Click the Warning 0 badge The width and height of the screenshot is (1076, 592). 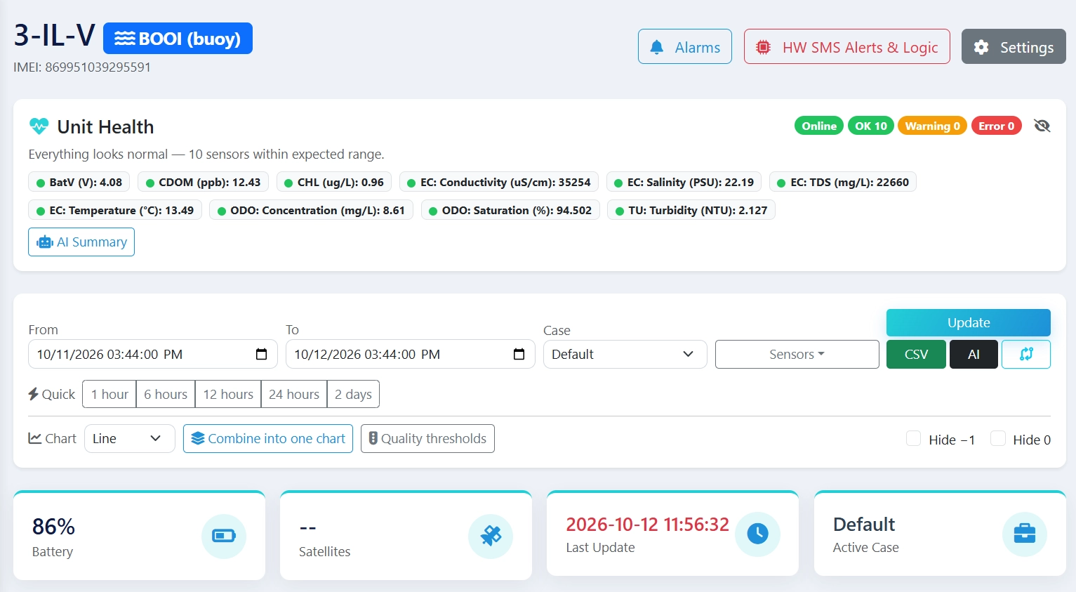coord(933,126)
